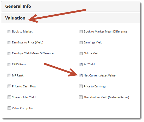Click the Net Current Asset Value label
144x122 pixels.
99,75
